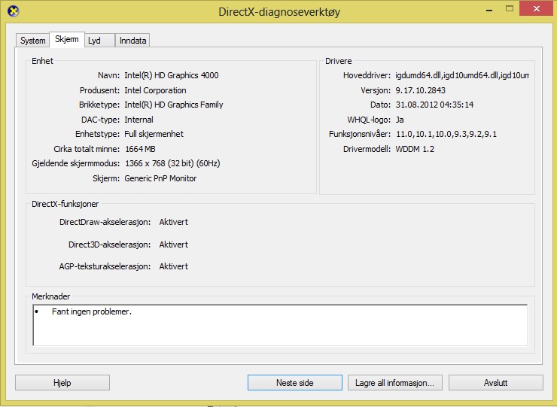Click the 'Enhetstype:' label
557x407 pixels.
point(98,134)
